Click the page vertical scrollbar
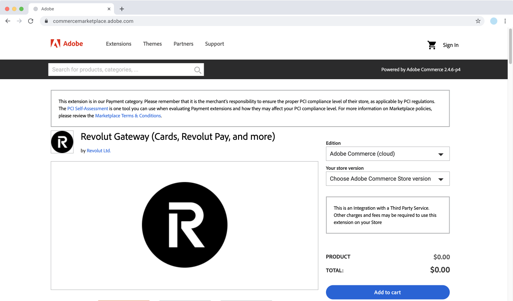This screenshot has width=513, height=301. point(510,46)
